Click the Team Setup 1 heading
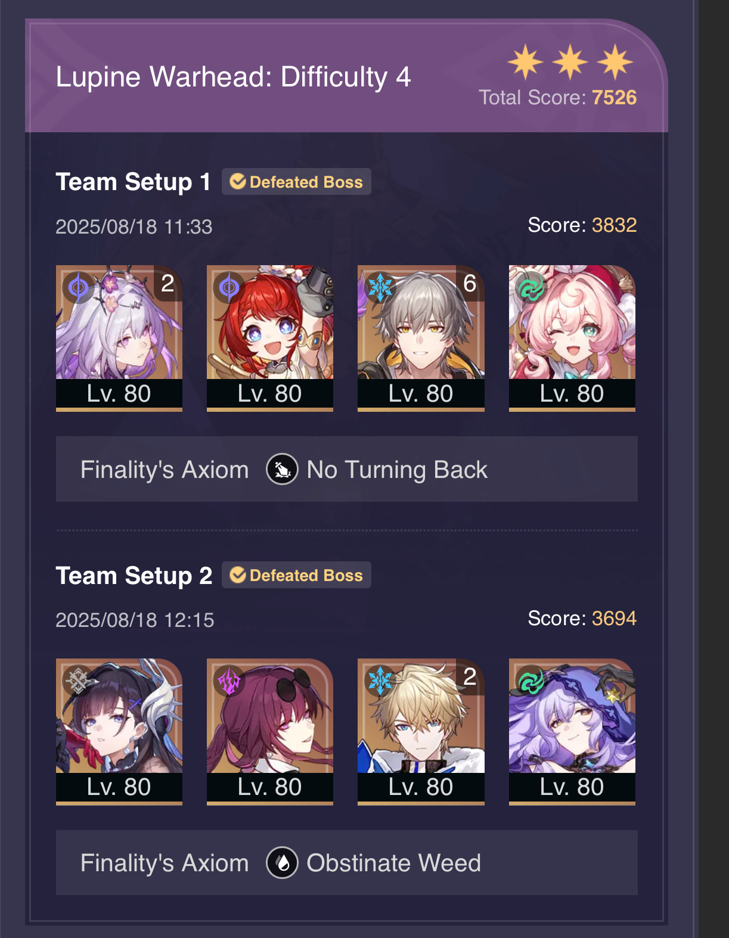 click(133, 182)
